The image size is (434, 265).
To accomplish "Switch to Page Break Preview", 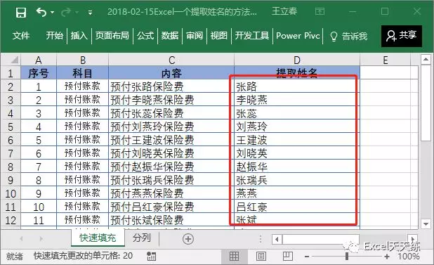I will tap(288, 256).
